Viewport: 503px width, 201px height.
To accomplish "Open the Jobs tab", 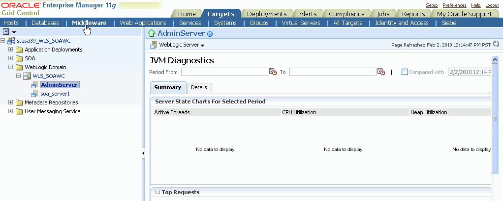I will 383,14.
